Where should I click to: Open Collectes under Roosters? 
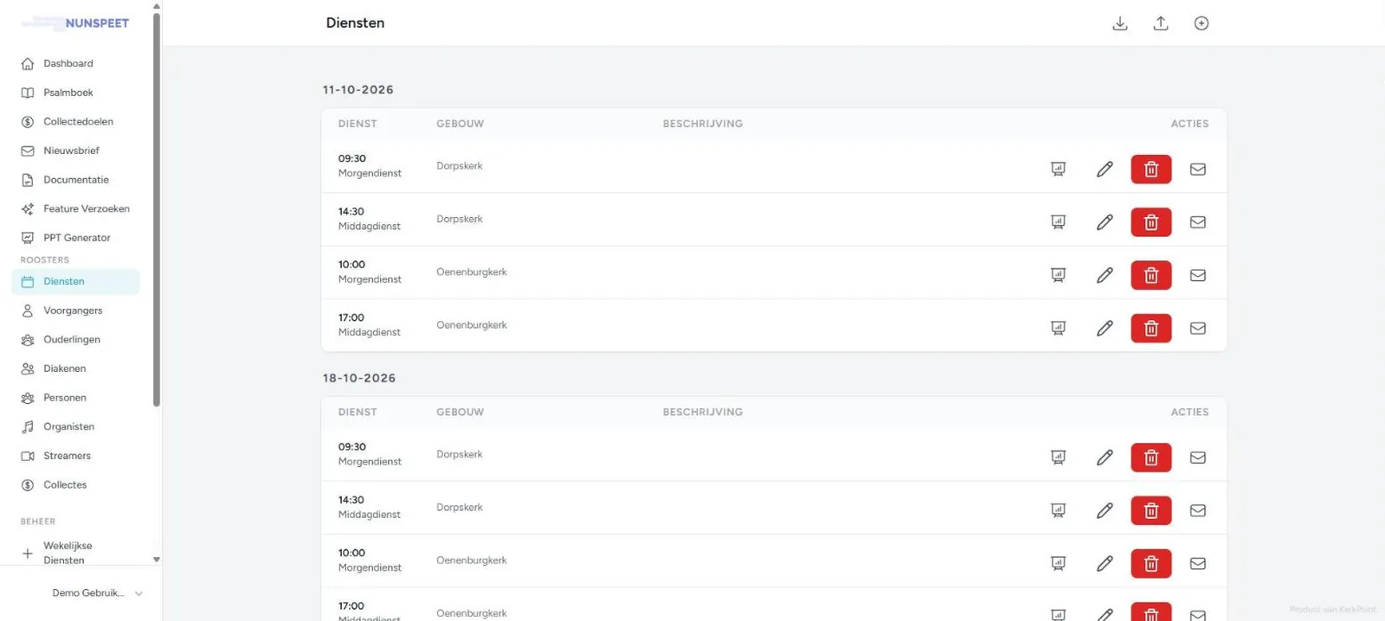75,485
